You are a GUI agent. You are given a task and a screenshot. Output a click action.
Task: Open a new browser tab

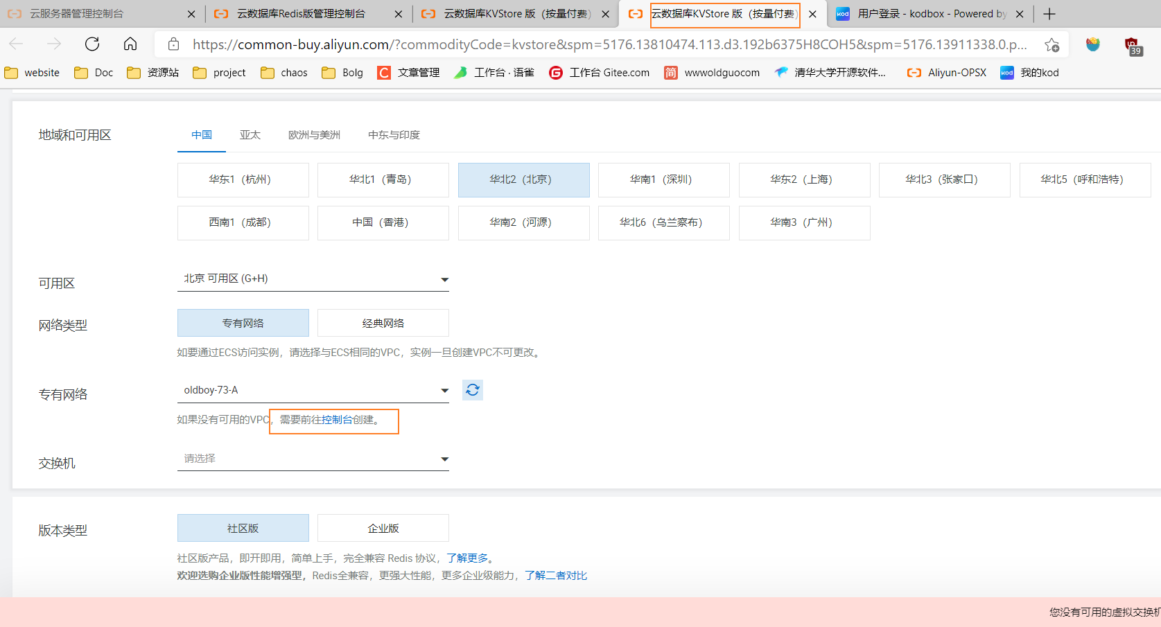tap(1049, 14)
